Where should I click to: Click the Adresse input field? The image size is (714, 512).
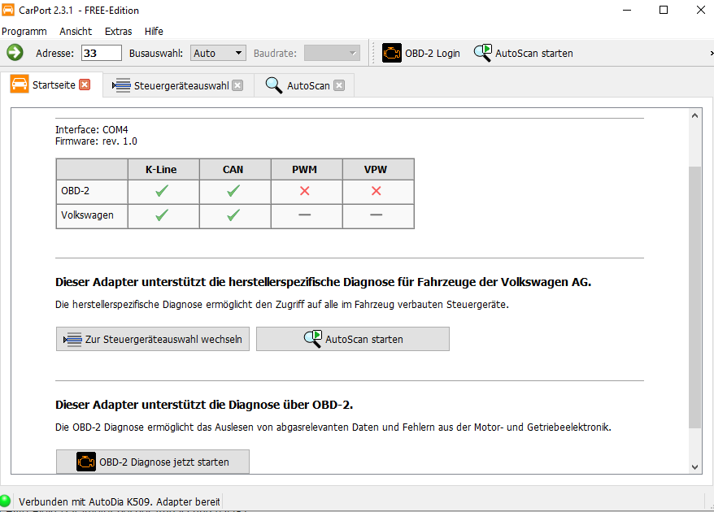[101, 53]
